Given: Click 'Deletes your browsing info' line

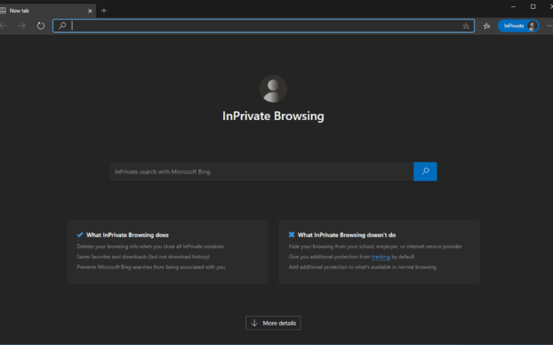Looking at the screenshot, I should [150, 246].
